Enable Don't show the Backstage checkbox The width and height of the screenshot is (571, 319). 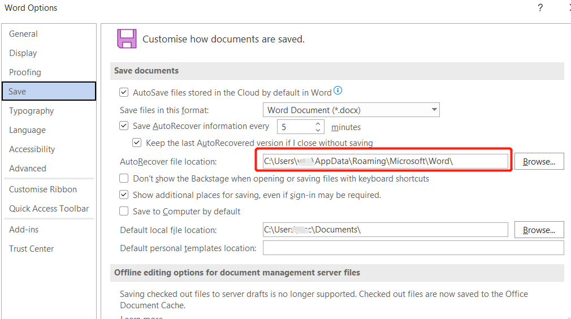[124, 178]
